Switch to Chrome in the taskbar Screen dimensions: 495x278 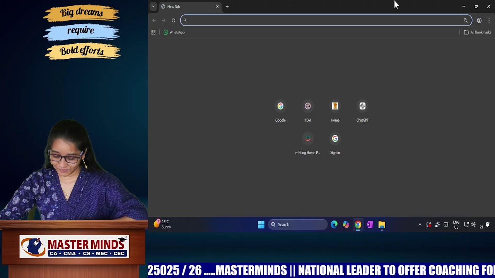(358, 225)
